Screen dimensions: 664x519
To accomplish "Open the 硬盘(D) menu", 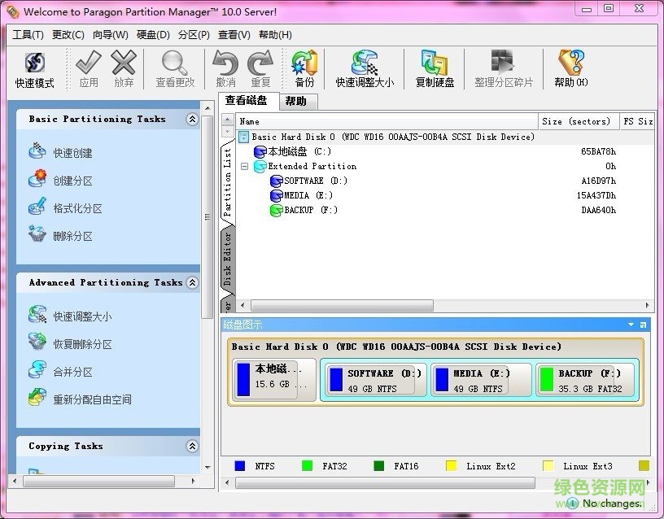I will 151,34.
